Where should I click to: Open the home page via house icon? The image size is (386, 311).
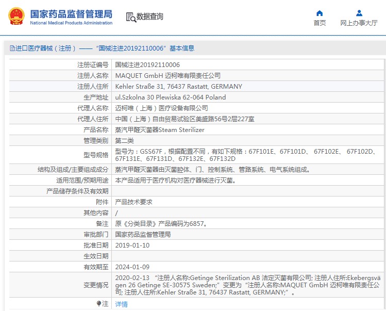pos(320,13)
